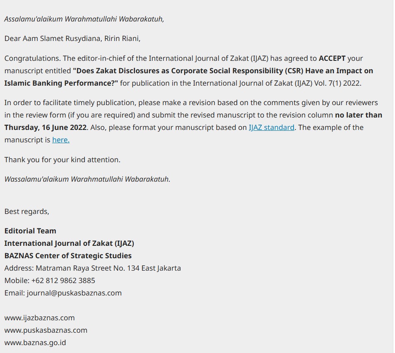Click the Assalamu'alaikum greeting line
The image size is (395, 353).
[84, 19]
